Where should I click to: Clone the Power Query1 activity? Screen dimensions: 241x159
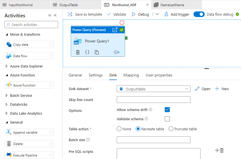pos(97,52)
